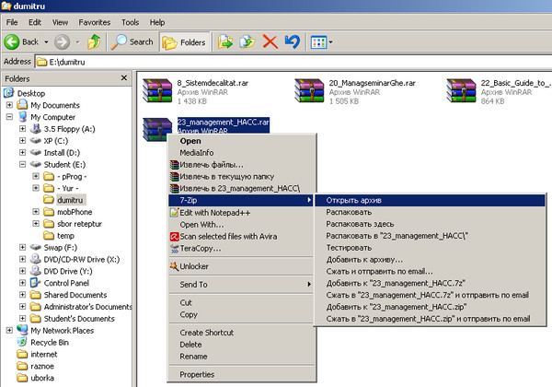
Task: Open the Search magnifier tool
Action: pyautogui.click(x=132, y=42)
